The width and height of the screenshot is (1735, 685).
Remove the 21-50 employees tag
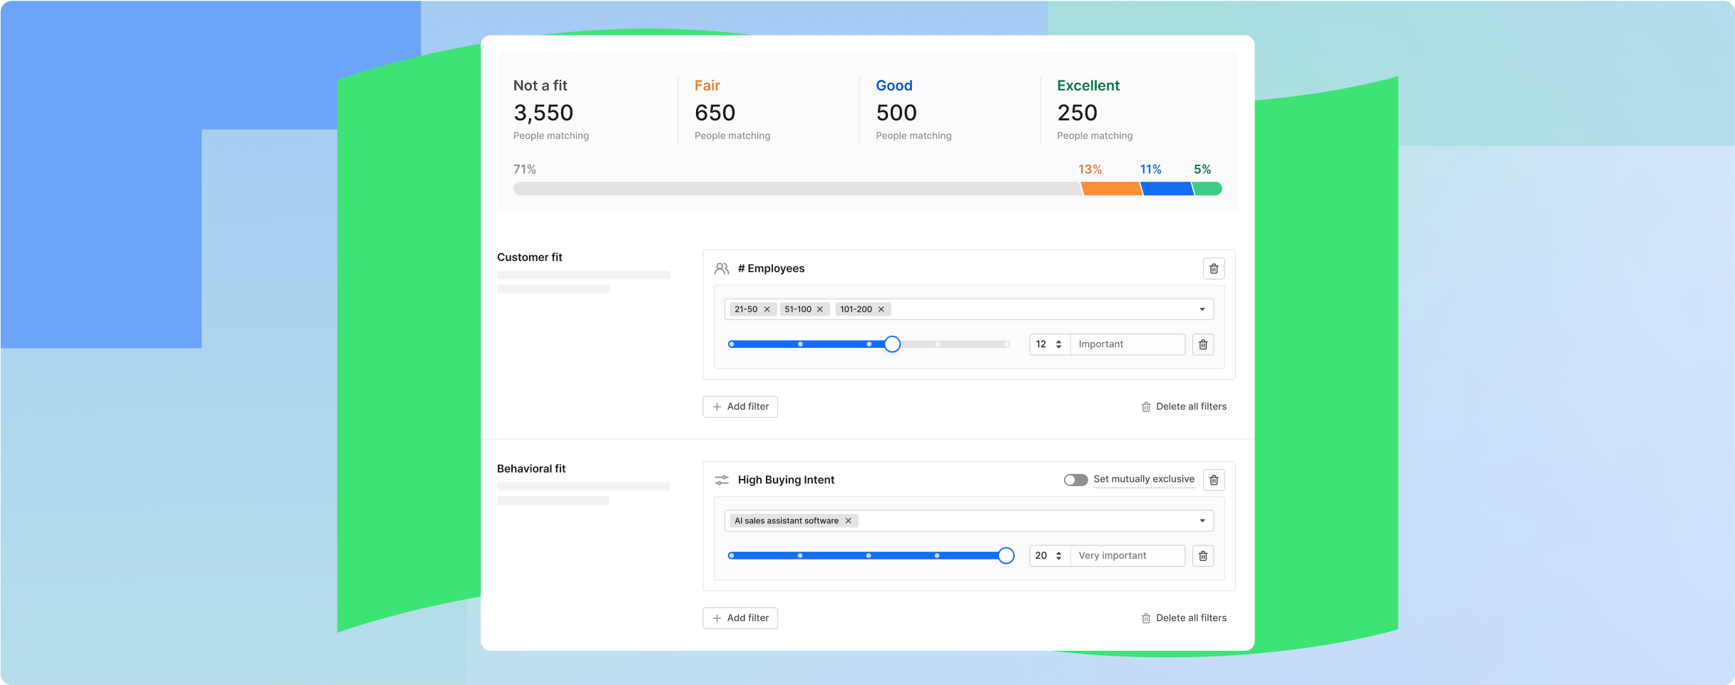(x=767, y=309)
